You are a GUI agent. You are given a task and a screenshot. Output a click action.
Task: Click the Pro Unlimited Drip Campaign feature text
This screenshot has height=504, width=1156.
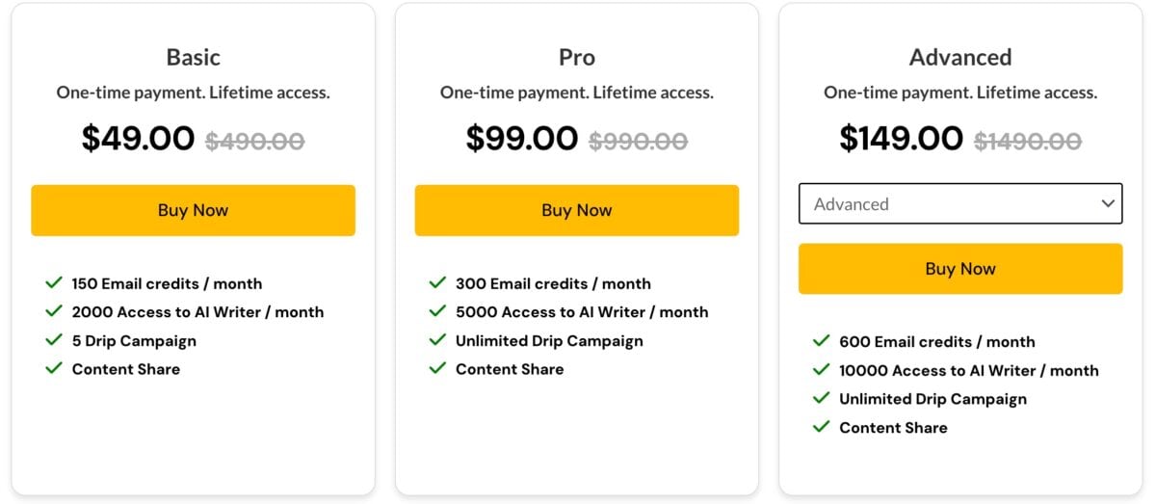coord(549,340)
